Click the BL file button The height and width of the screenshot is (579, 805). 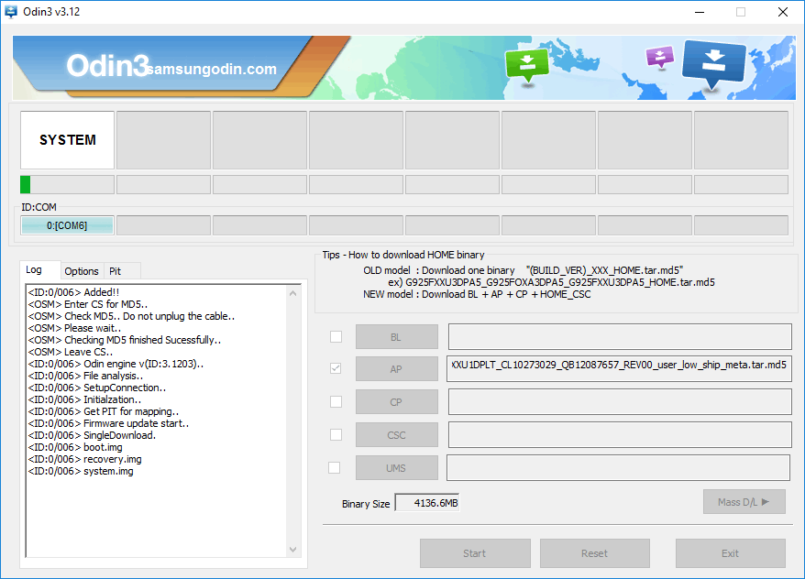[397, 337]
